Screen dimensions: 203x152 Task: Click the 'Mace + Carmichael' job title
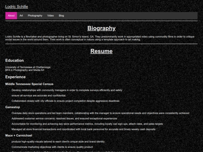click(x=19, y=135)
